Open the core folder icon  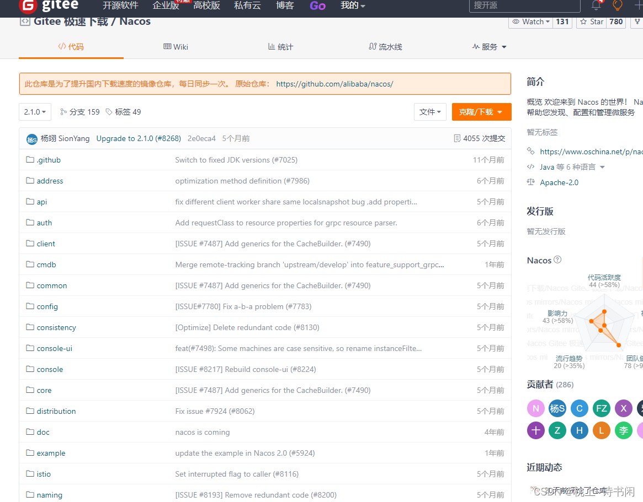point(30,390)
